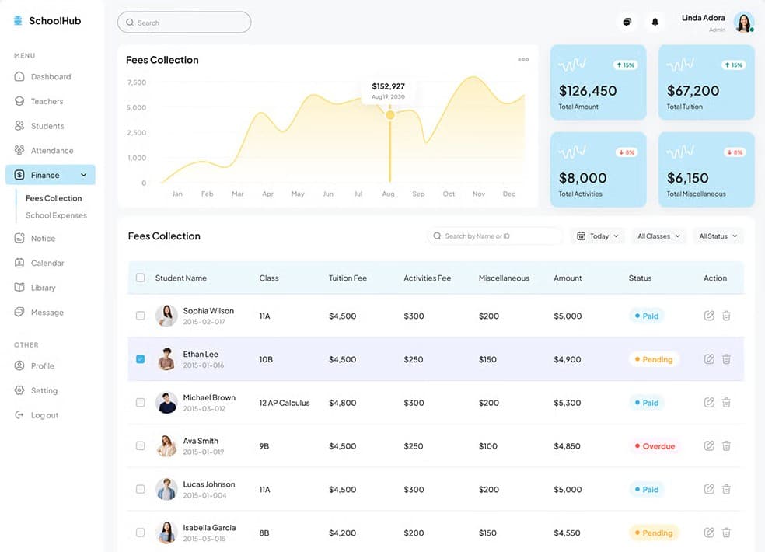Click the Log out link

[44, 415]
